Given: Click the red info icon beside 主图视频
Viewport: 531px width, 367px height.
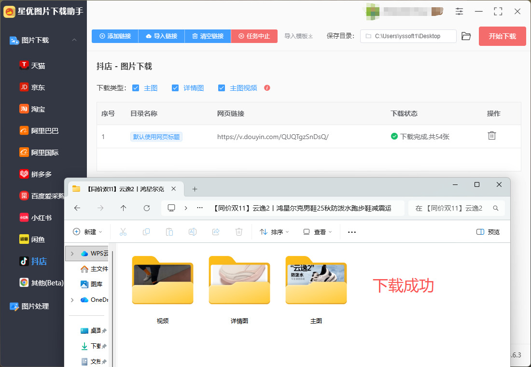Looking at the screenshot, I should pyautogui.click(x=267, y=88).
